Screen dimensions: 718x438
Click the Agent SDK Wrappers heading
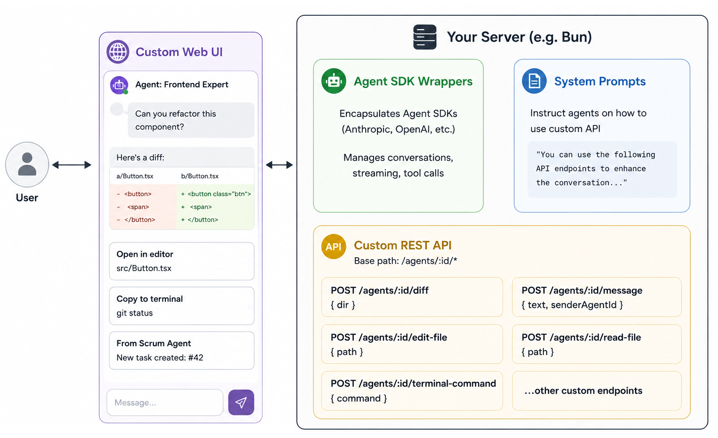click(x=413, y=81)
